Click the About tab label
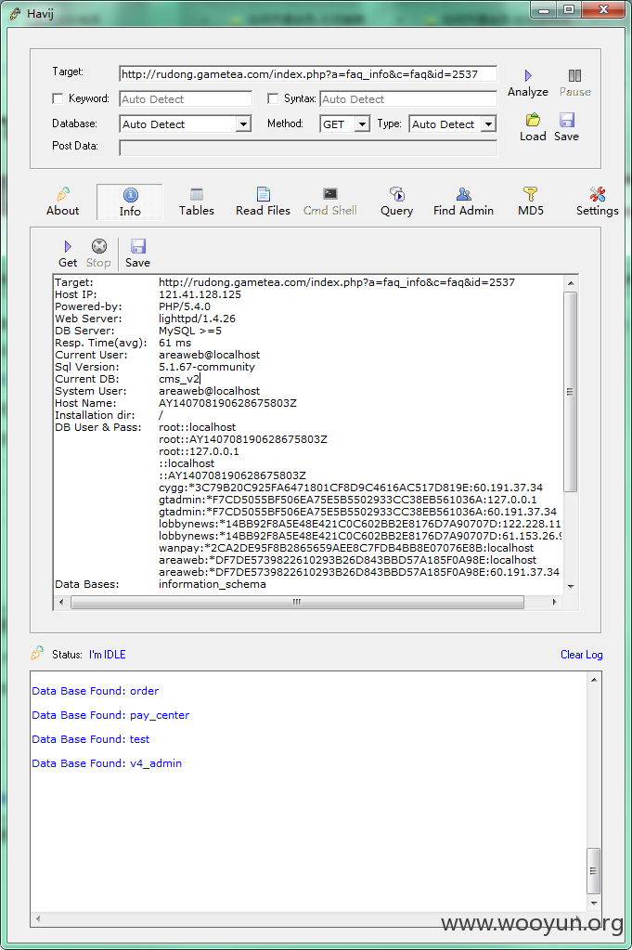This screenshot has width=632, height=950. (63, 210)
